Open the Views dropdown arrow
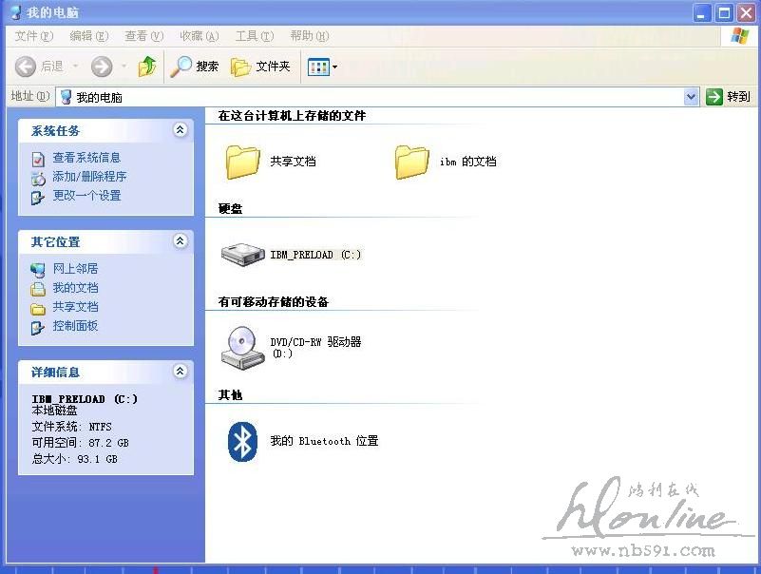The image size is (761, 574). click(x=334, y=67)
